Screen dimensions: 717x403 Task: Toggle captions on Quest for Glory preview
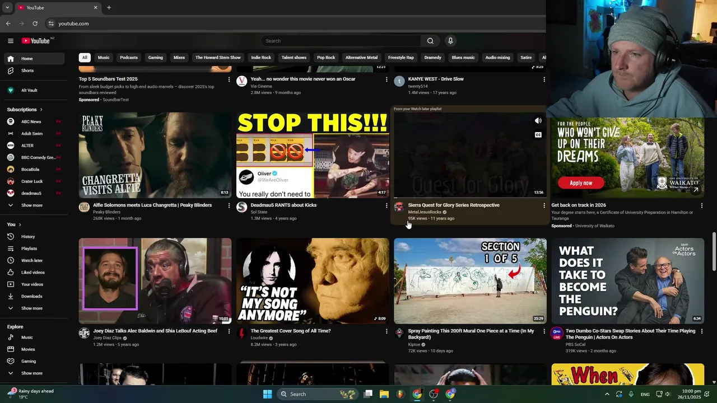(x=538, y=135)
